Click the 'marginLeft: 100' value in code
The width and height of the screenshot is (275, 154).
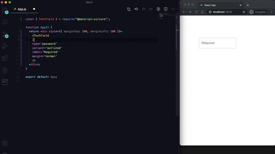(103, 31)
